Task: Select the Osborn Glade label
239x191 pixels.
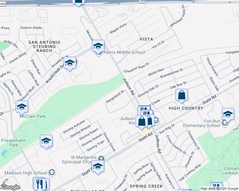Action: pos(31,28)
